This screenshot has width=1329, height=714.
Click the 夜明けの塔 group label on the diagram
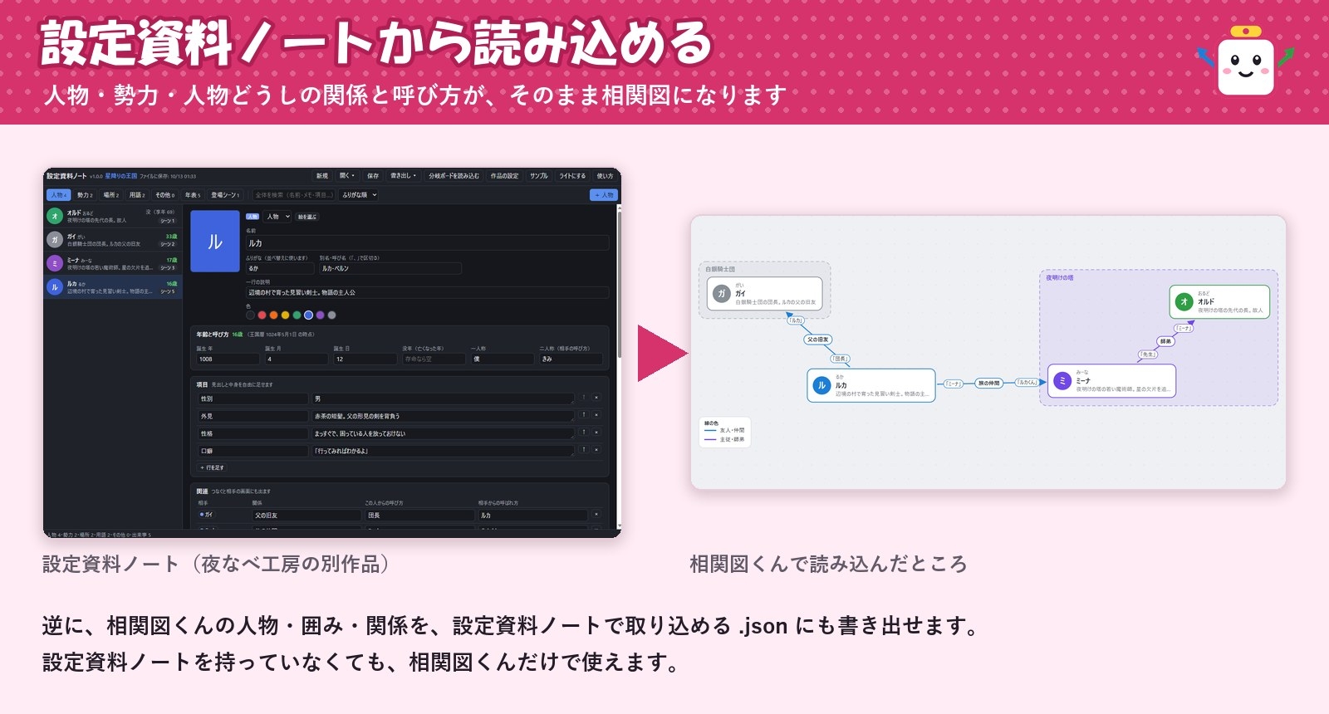pos(1060,277)
